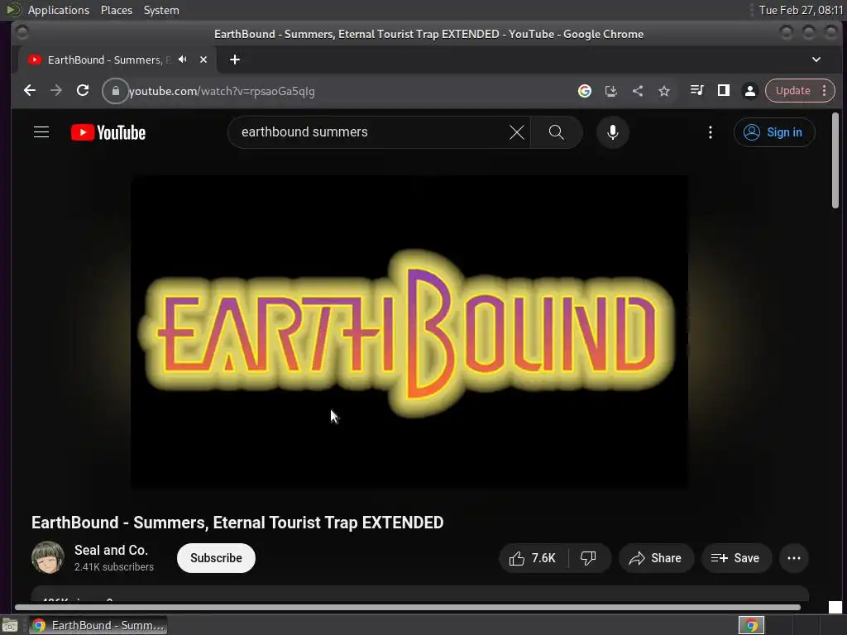847x635 pixels.
Task: Open the Places menu
Action: [116, 10]
